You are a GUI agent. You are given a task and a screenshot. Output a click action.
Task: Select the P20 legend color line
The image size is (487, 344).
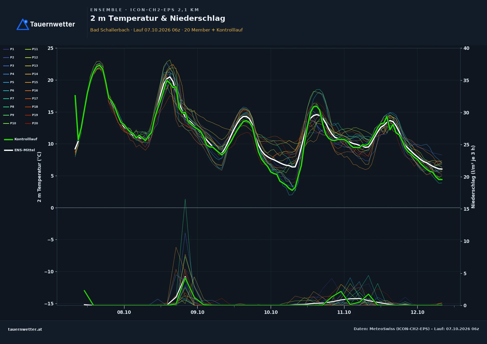pos(28,123)
